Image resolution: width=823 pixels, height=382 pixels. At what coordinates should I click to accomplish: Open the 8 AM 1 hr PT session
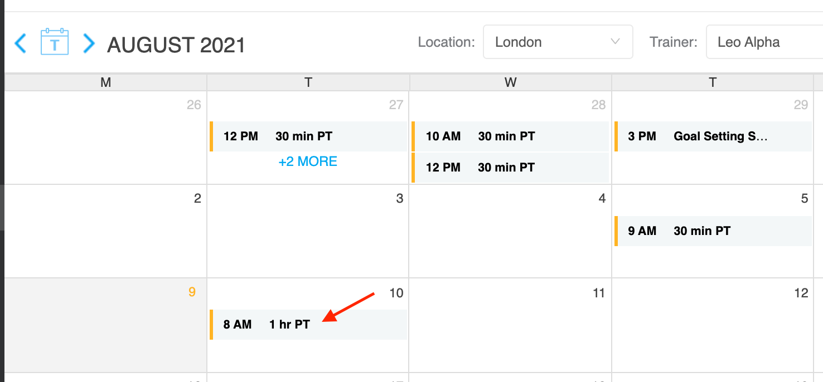coord(308,324)
